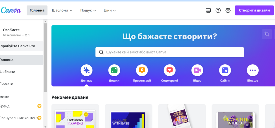The image size is (275, 128).
Task: Open the desktop app monitor icon
Action: coord(208,11)
